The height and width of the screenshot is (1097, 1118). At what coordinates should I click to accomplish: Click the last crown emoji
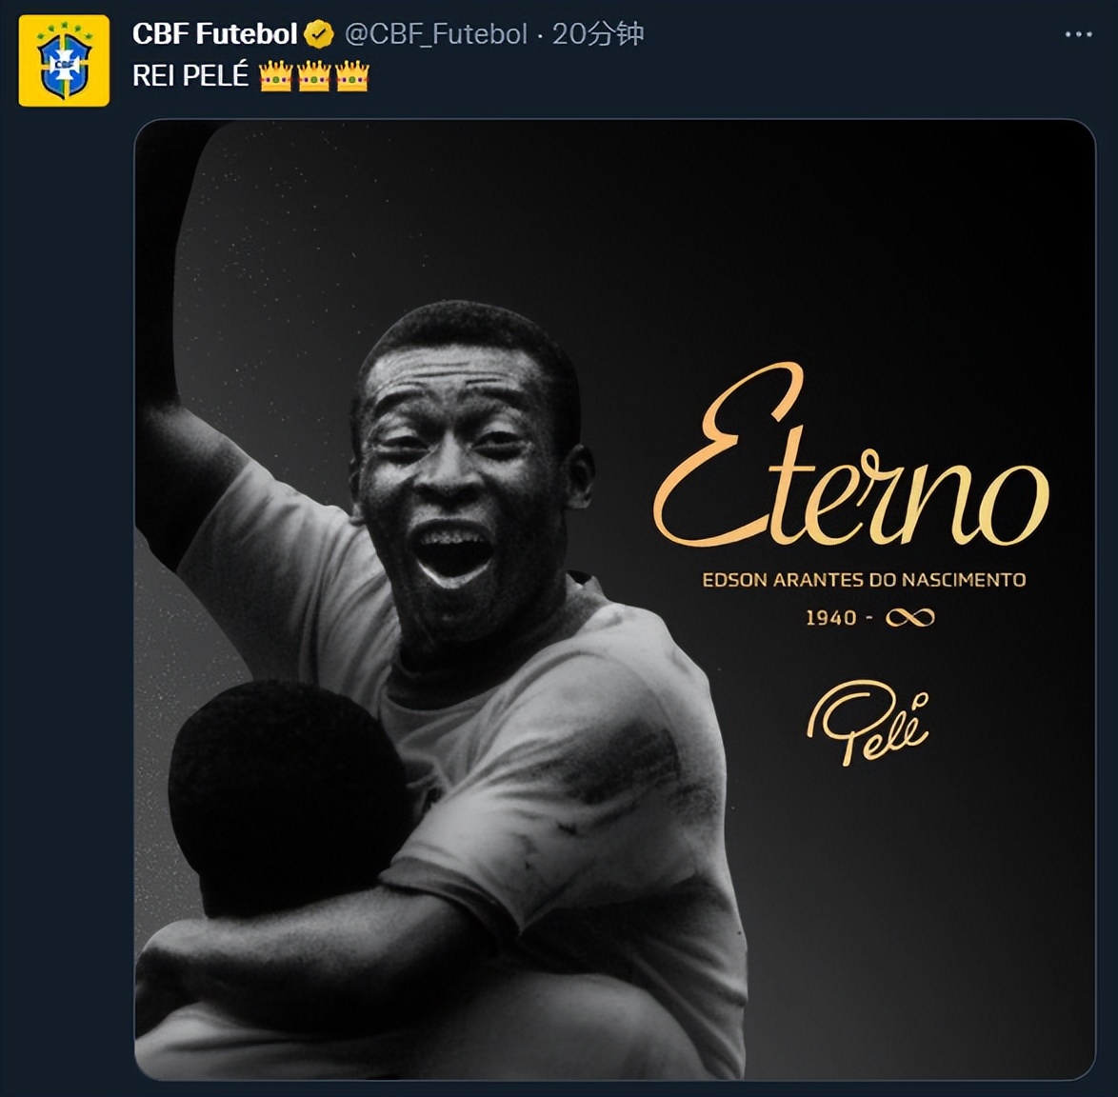point(351,76)
